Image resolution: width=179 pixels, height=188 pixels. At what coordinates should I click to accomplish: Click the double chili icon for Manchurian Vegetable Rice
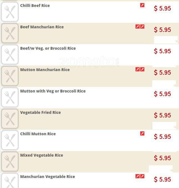click(x=140, y=176)
